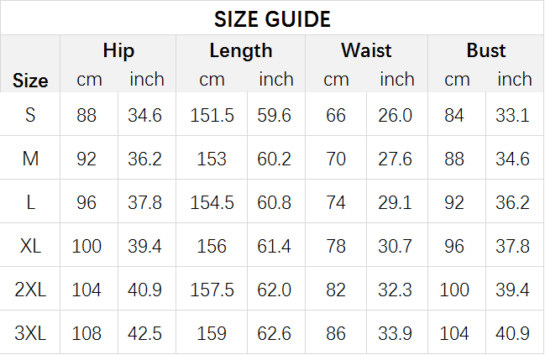Select the XL size row label
The image size is (545, 355).
point(30,246)
